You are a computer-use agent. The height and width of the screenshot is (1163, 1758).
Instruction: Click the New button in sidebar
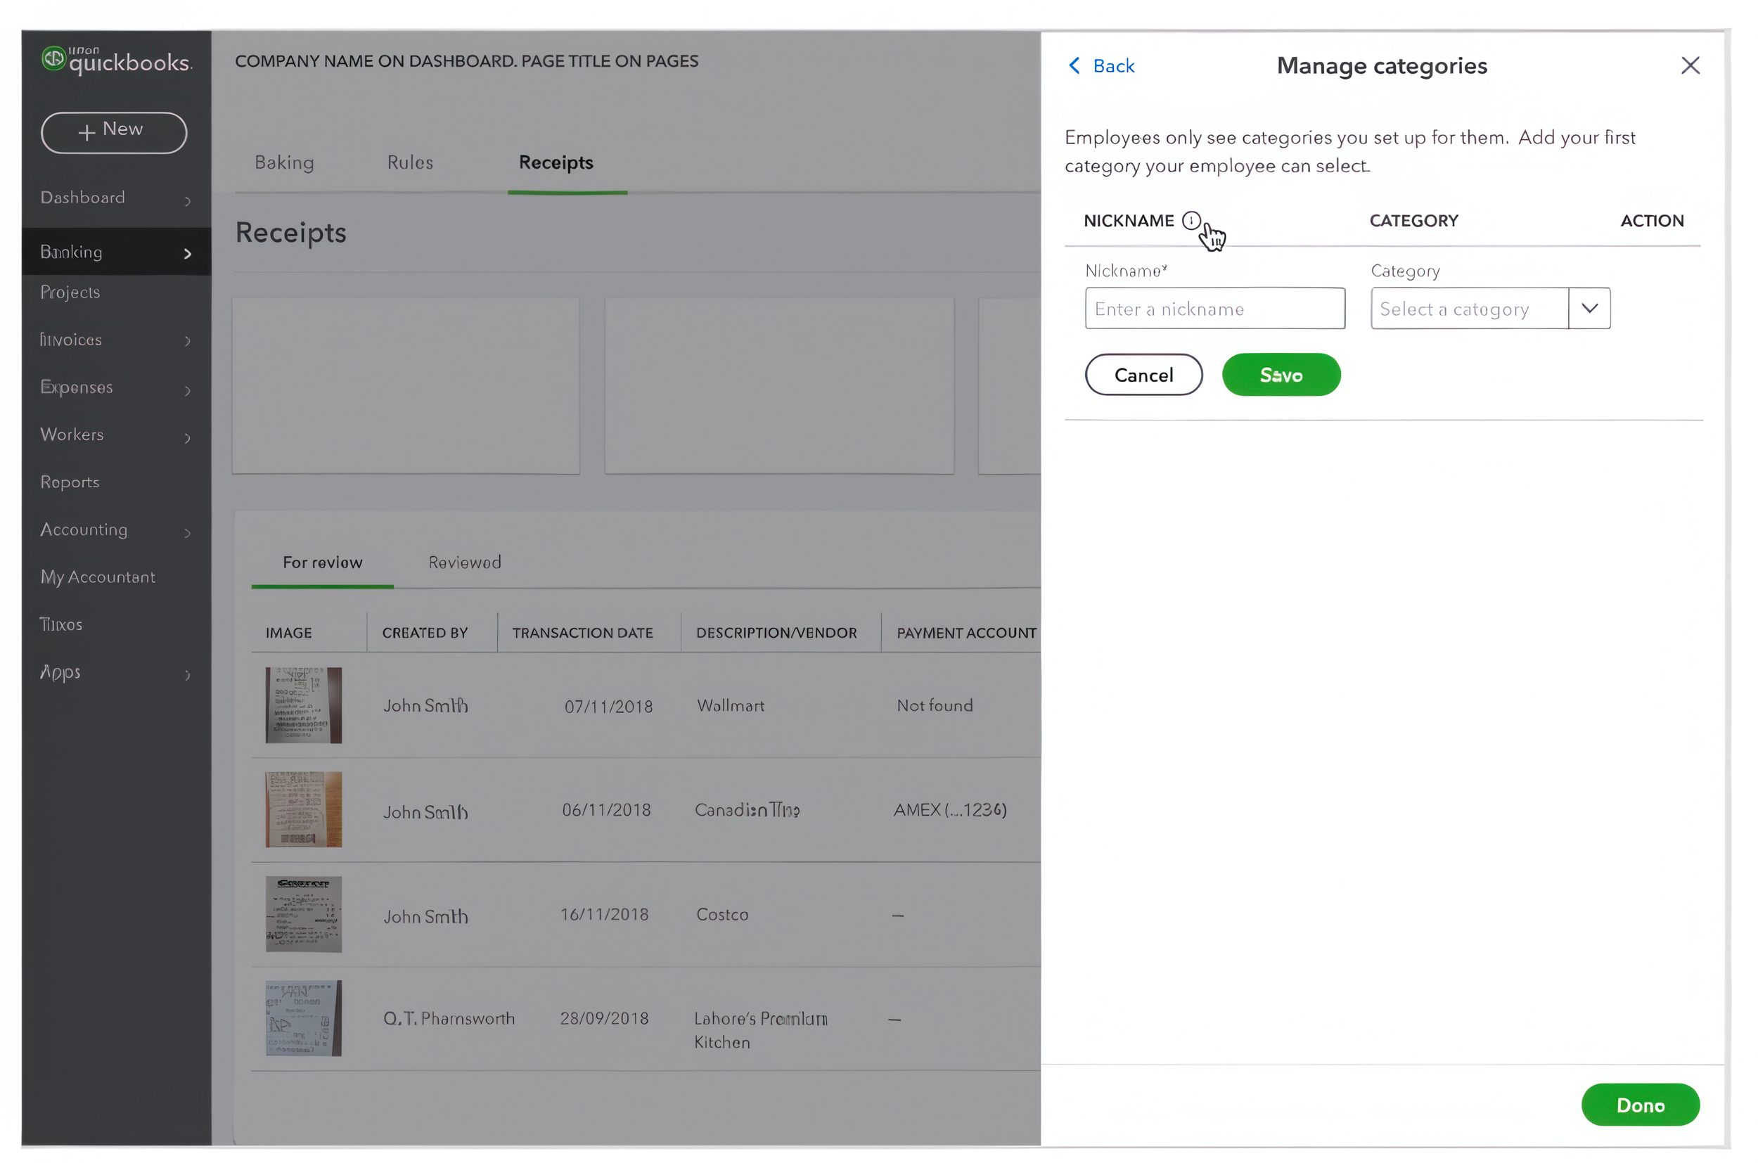coord(113,133)
